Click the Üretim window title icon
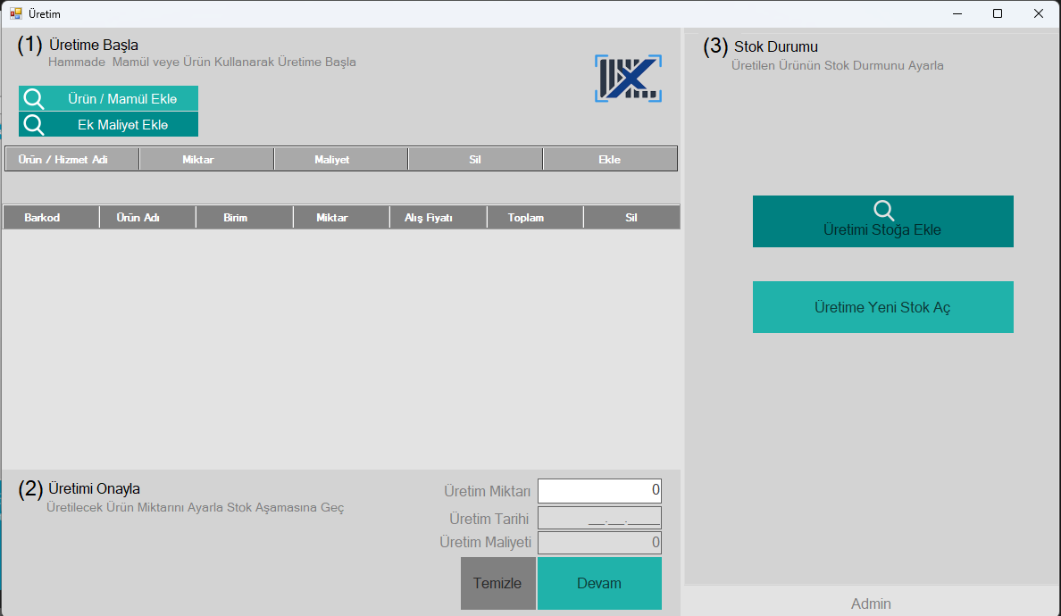 [x=15, y=13]
